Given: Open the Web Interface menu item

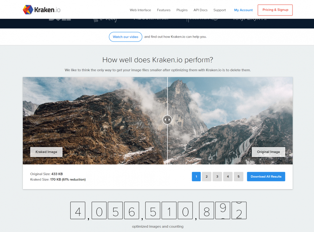Looking at the screenshot, I should [140, 10].
